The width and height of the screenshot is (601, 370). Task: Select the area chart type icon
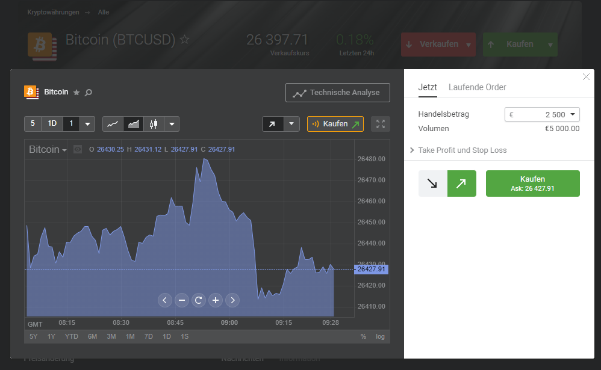[133, 124]
